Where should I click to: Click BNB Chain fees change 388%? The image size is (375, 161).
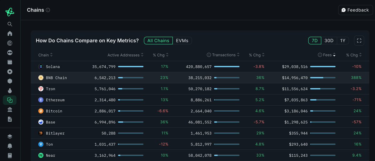(x=356, y=78)
